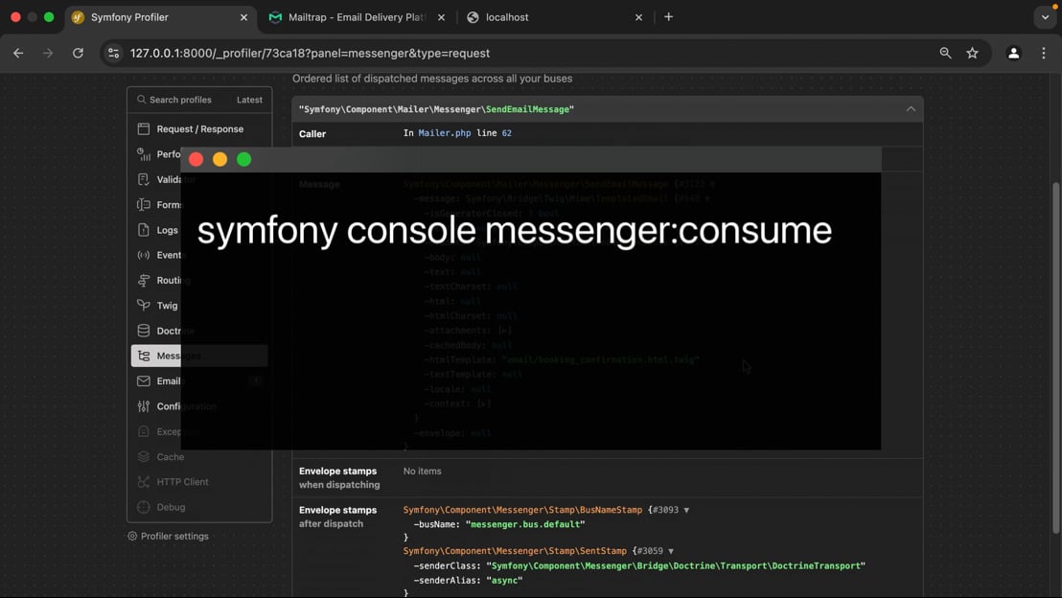Click the Debug sidebar icon
Image resolution: width=1062 pixels, height=598 pixels.
pos(144,507)
